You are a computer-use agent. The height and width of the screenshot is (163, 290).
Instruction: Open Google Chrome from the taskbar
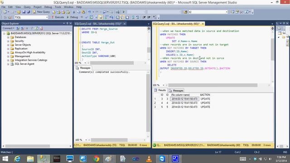pos(96,159)
